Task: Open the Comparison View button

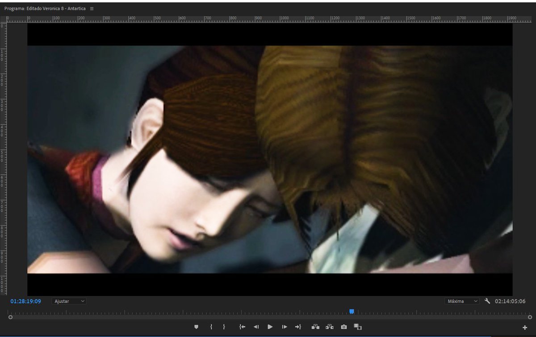Action: (x=358, y=327)
